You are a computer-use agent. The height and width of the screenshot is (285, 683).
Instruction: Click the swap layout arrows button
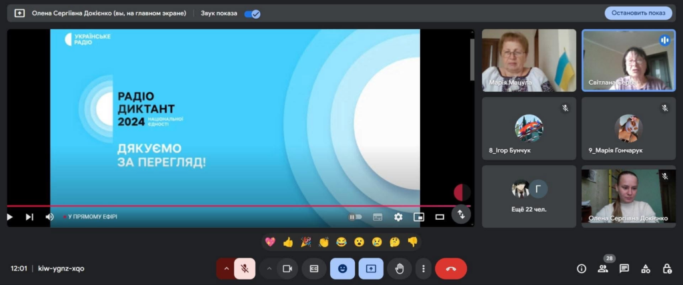pyautogui.click(x=461, y=214)
